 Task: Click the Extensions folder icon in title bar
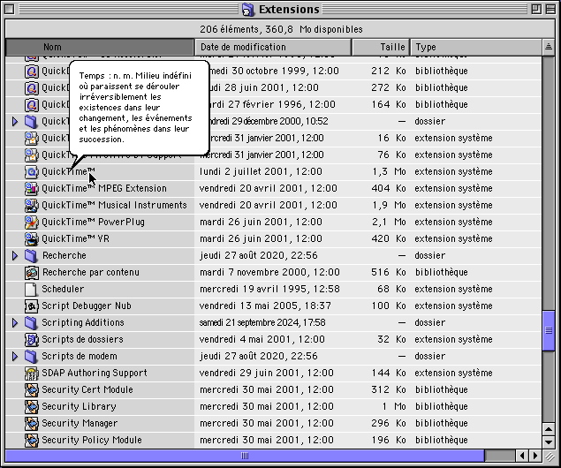point(248,10)
